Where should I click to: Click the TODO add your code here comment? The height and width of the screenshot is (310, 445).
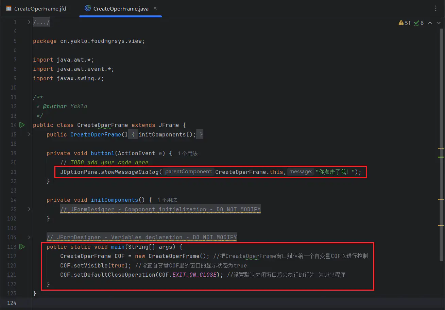(x=104, y=163)
